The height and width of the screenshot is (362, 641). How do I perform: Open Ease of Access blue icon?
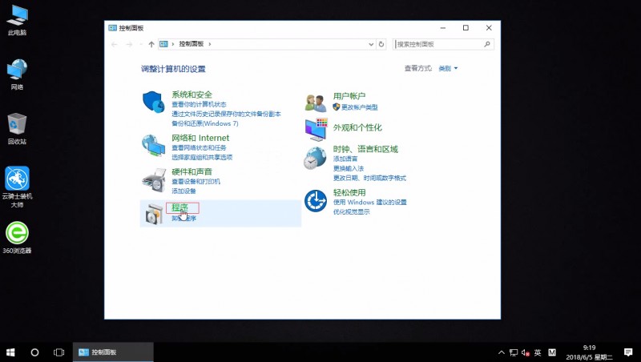[316, 201]
